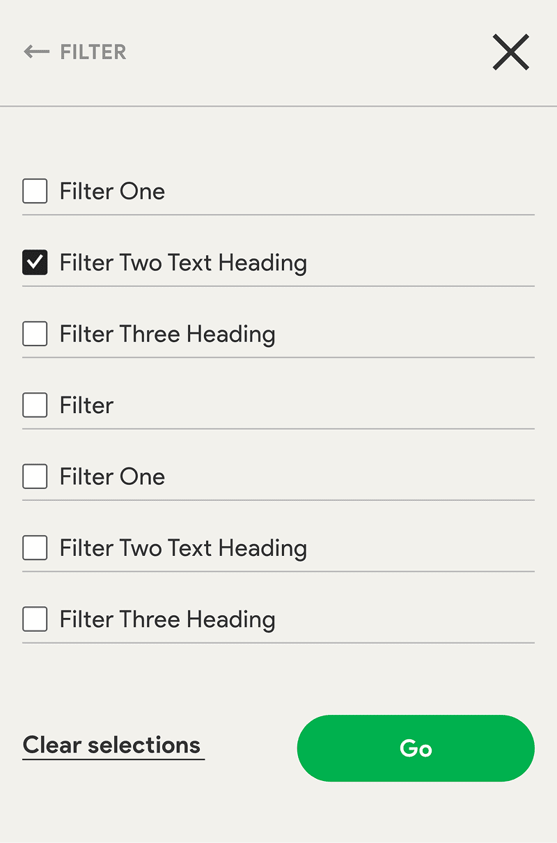Click the first Filter One label text

coord(112,191)
